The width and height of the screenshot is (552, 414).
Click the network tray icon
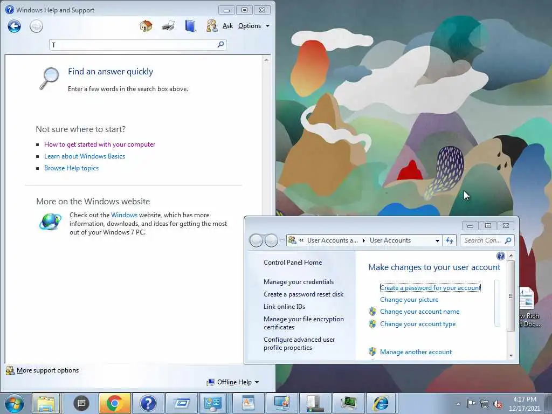[485, 404]
